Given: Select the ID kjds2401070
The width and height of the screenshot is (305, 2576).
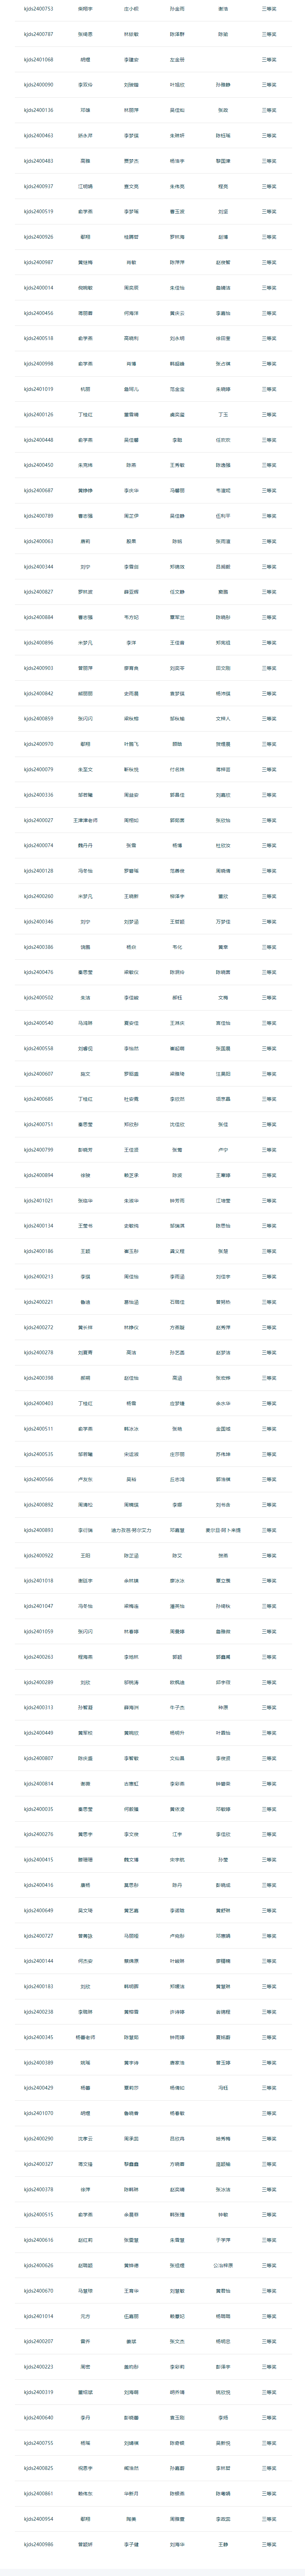Looking at the screenshot, I should click(38, 2113).
